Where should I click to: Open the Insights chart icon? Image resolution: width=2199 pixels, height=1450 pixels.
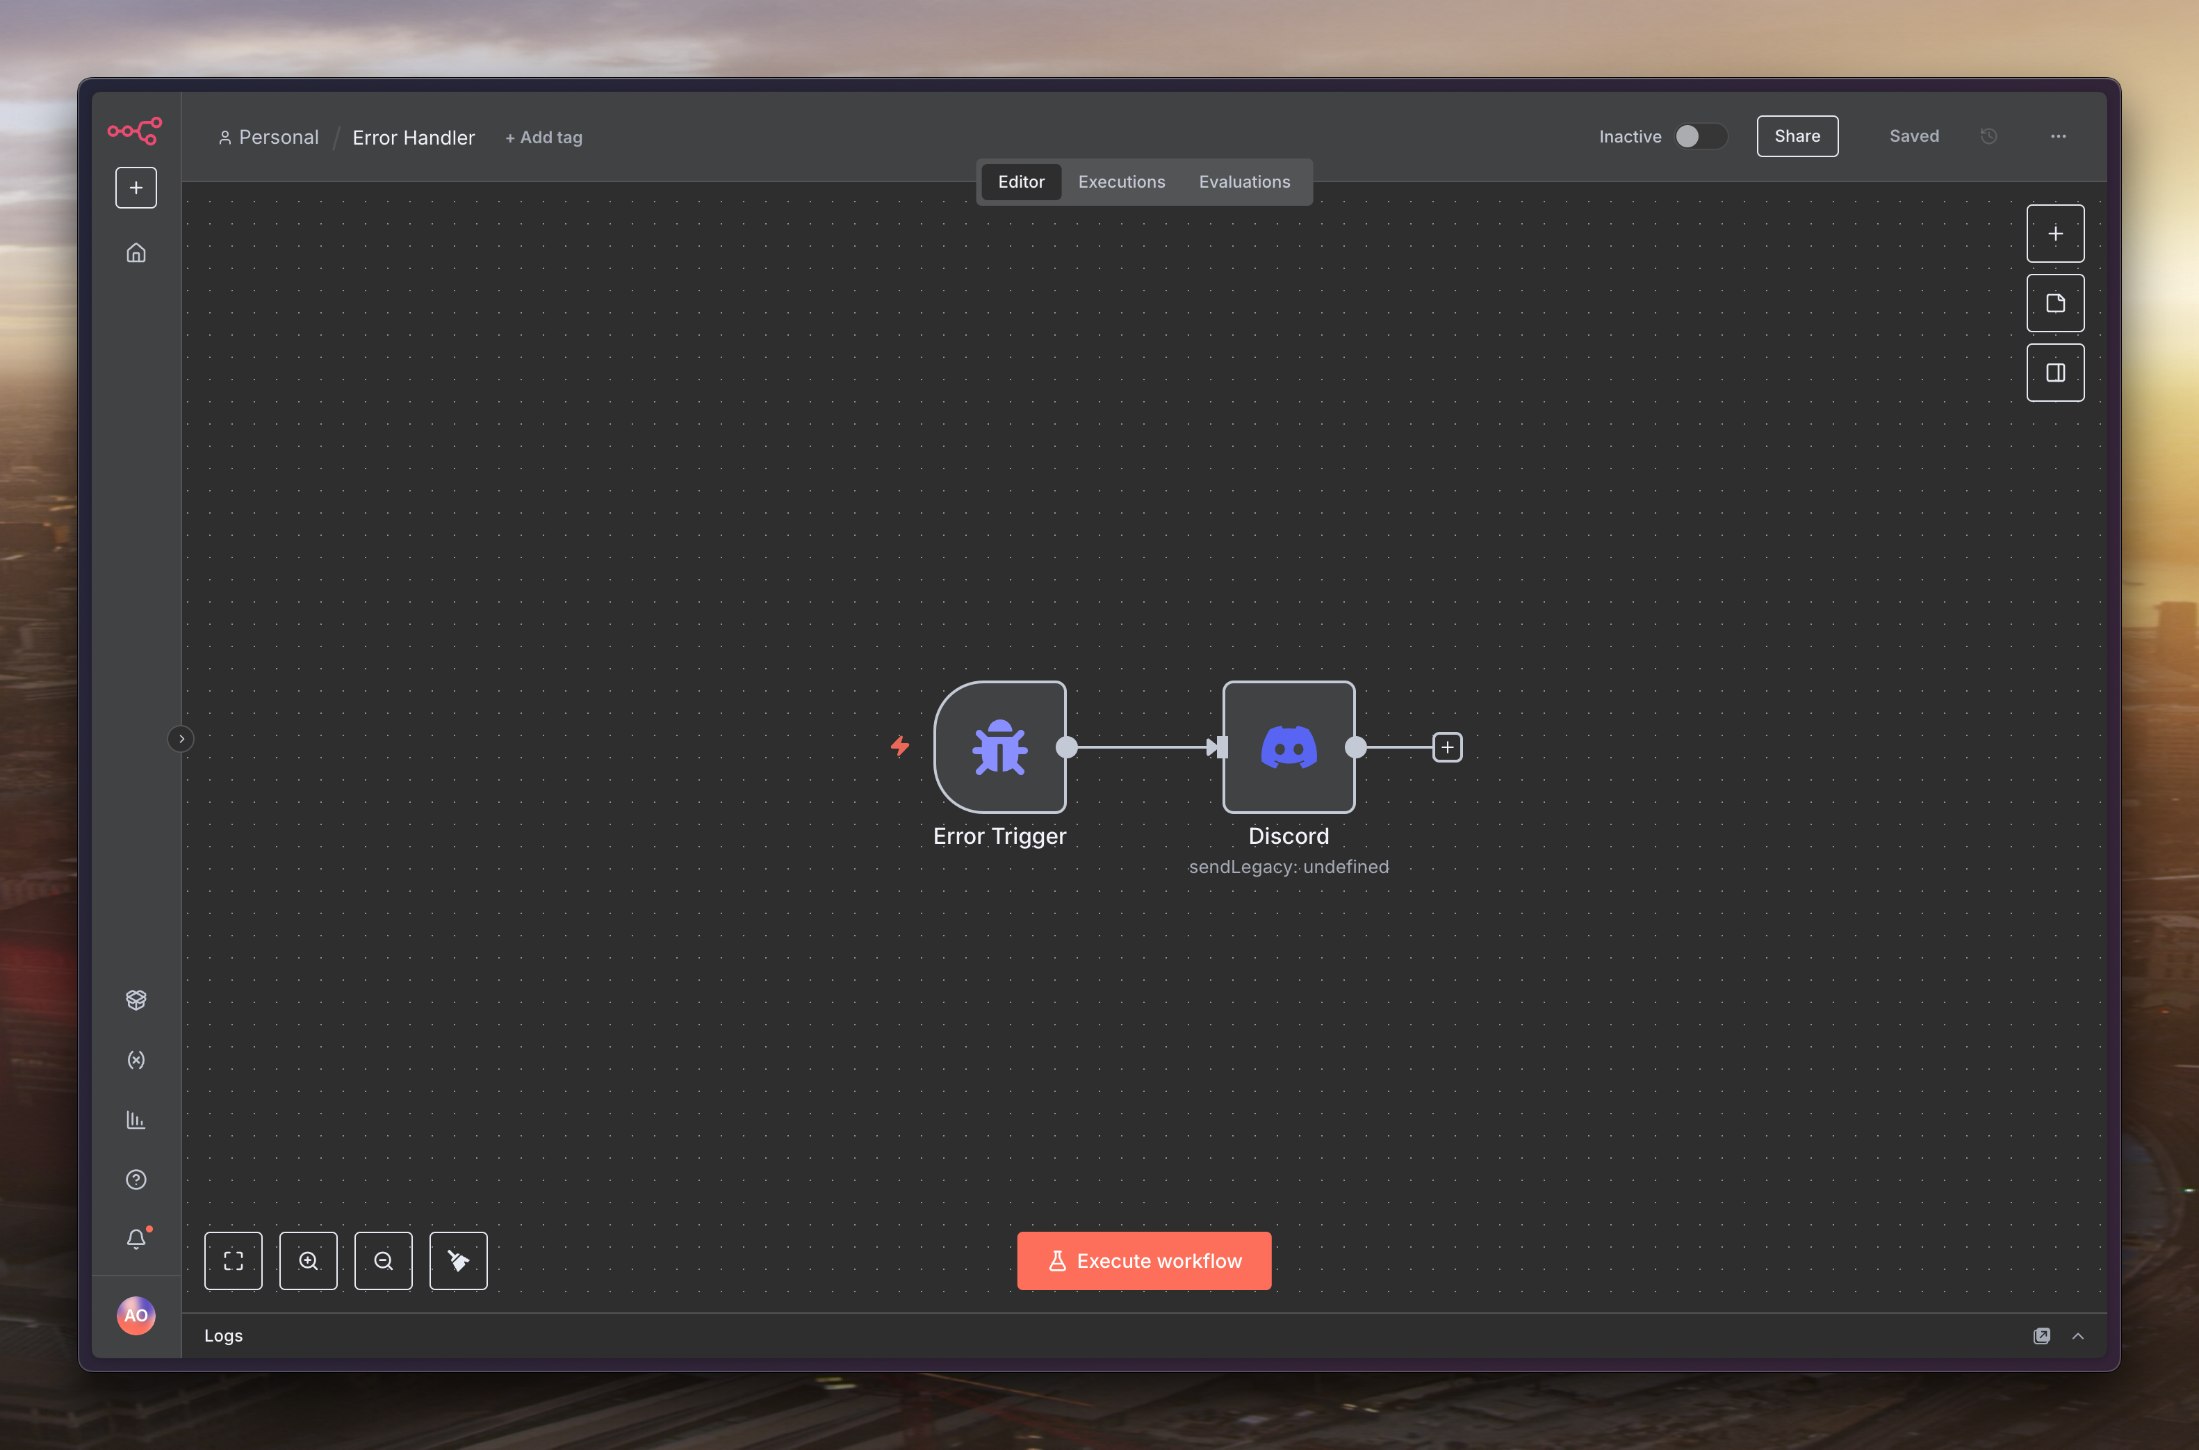point(136,1120)
